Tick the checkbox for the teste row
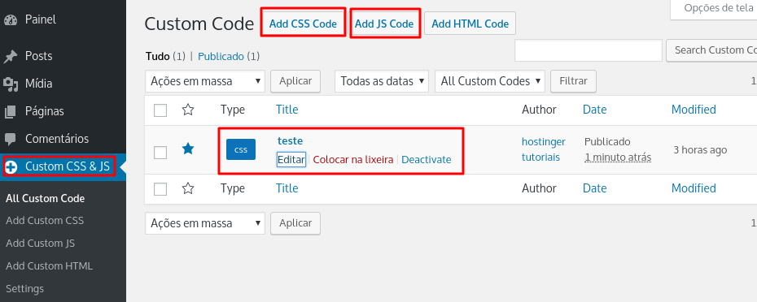Screen dimensions: 757x302 coord(160,153)
